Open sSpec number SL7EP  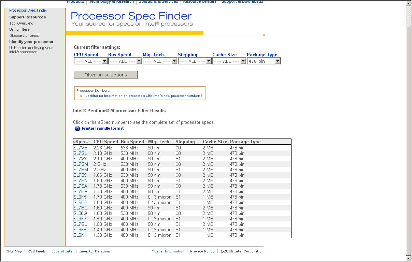[x=81, y=192]
